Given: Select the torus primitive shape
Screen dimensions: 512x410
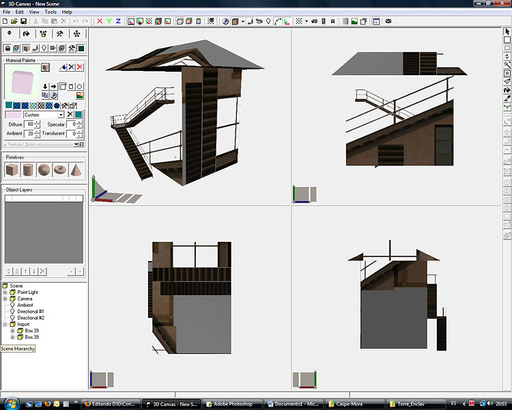Looking at the screenshot, I should point(60,169).
